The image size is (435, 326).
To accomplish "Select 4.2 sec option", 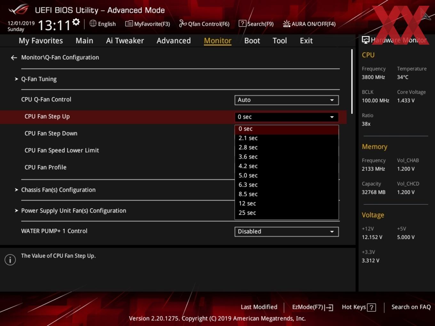I will coord(287,166).
